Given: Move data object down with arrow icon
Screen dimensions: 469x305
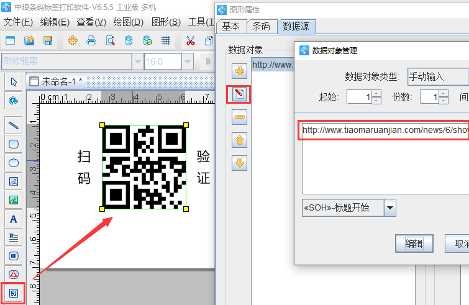Looking at the screenshot, I should coord(240,163).
